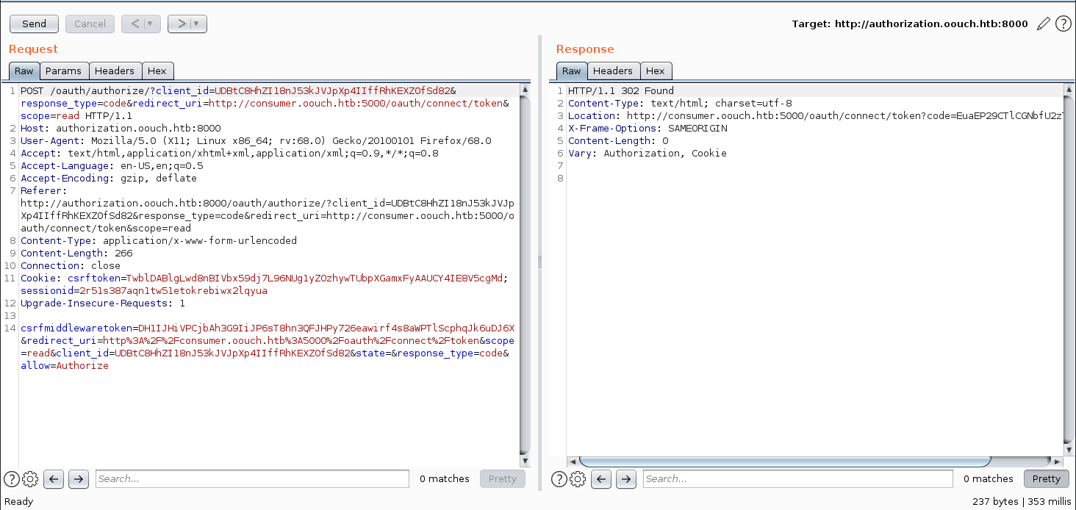Click the 'Host: authorization.oouch.htb:8000' line
Screen dimensions: 1076x510
click(121, 128)
